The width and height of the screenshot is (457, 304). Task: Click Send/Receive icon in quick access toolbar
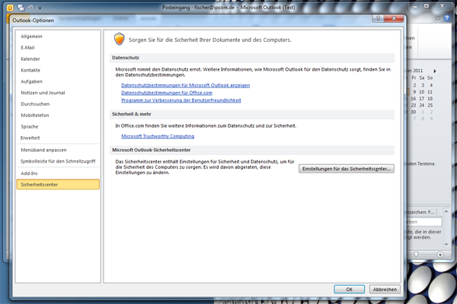(x=21, y=8)
